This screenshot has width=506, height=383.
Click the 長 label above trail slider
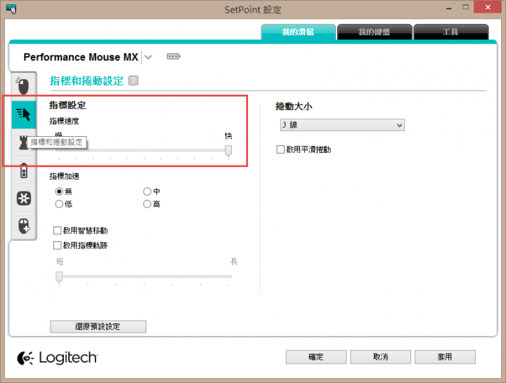click(234, 262)
